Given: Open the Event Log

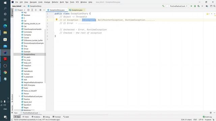Looking at the screenshot, I should pos(207,117).
